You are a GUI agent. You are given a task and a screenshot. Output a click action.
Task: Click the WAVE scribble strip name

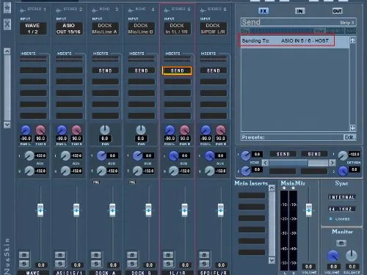(33, 273)
